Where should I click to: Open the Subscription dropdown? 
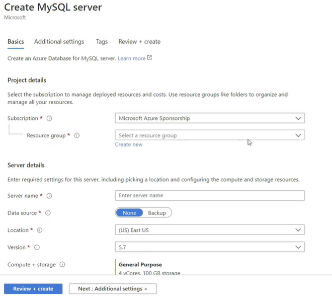coord(210,118)
